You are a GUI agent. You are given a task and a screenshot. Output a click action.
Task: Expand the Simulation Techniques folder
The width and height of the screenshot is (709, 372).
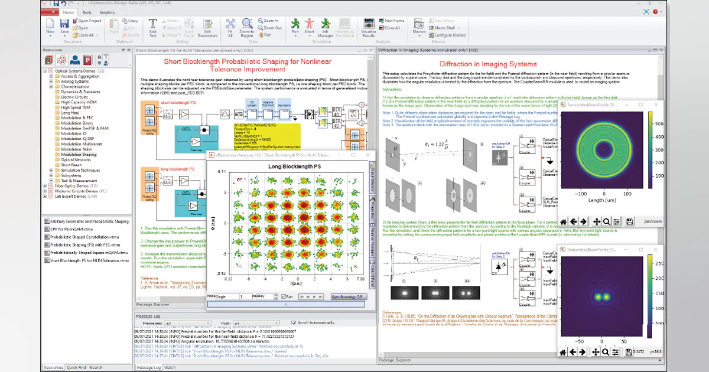[51, 169]
